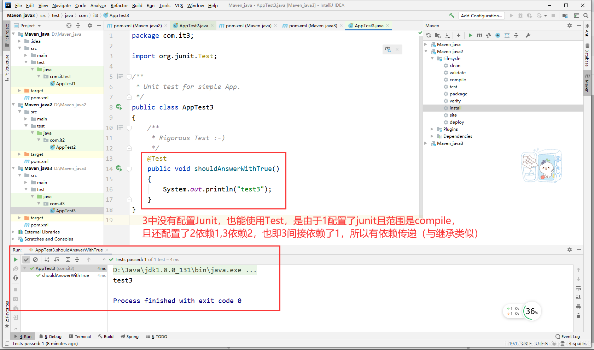Reimport all Maven projects
The height and width of the screenshot is (350, 594).
coord(429,35)
